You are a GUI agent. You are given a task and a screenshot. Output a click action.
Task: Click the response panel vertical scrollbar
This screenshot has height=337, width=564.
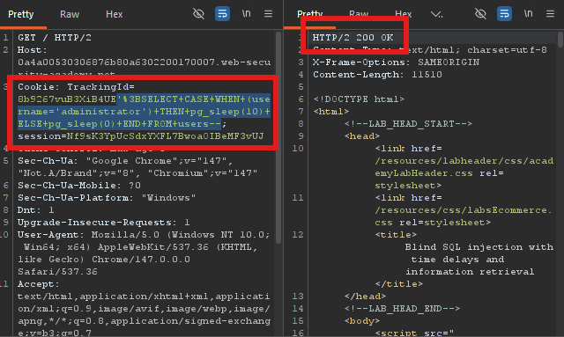[560, 40]
